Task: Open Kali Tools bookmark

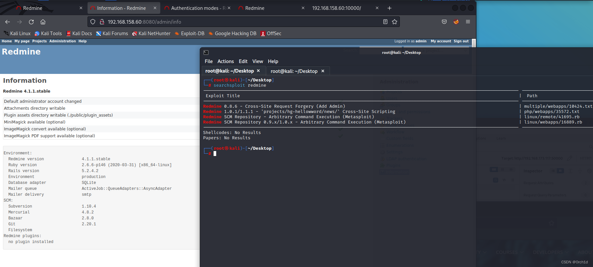Action: tap(48, 33)
